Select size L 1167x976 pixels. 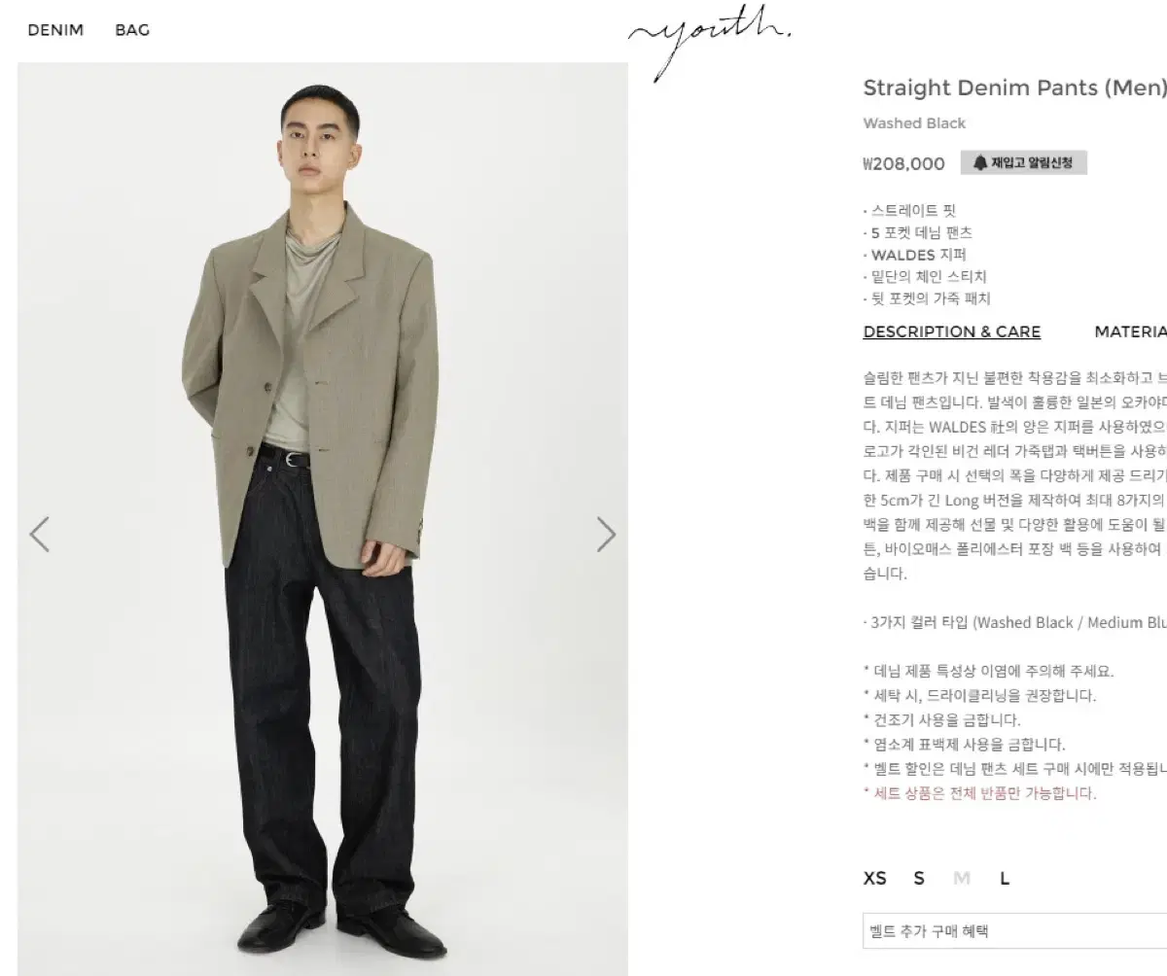click(1005, 878)
